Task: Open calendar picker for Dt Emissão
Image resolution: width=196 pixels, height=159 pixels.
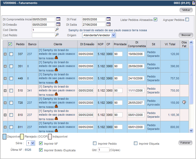Action: click(58, 25)
